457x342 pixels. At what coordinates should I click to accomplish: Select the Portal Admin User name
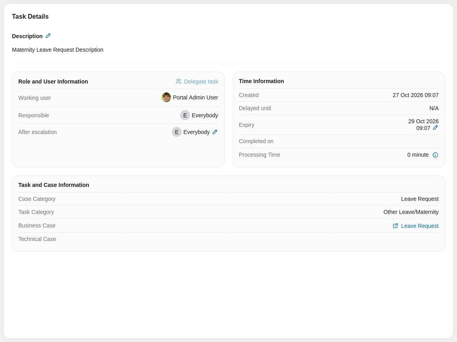pos(195,97)
